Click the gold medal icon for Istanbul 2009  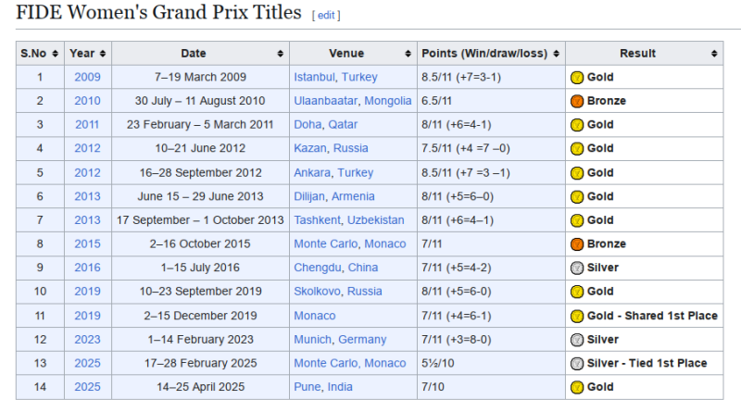(576, 78)
